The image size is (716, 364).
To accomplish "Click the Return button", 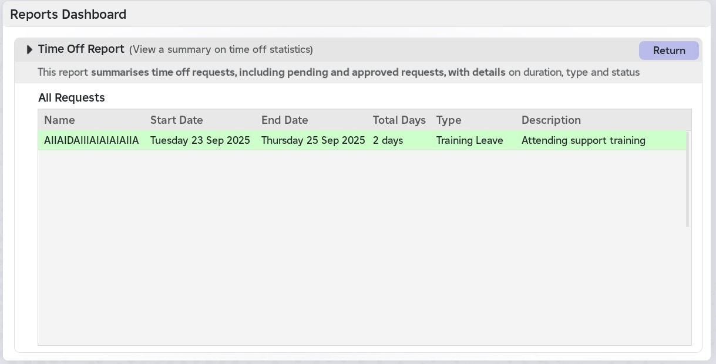I will pyautogui.click(x=669, y=50).
